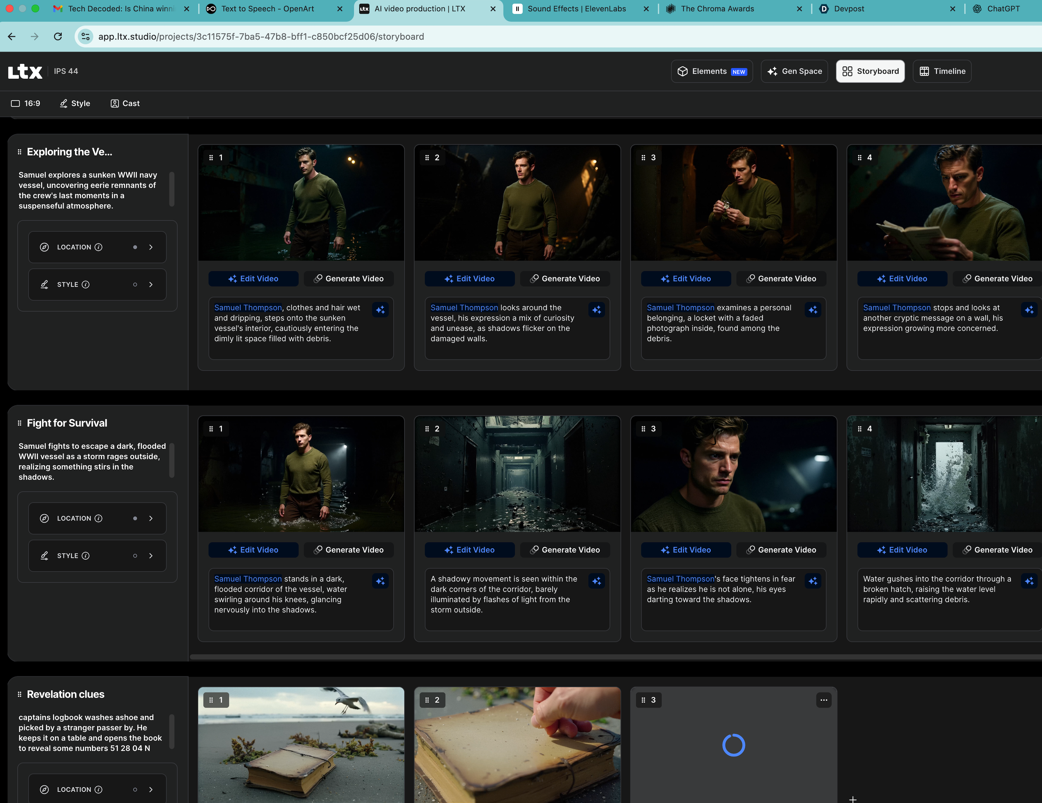The height and width of the screenshot is (803, 1042).
Task: Expand LOCATION chevron in Exploring the Vessel scene
Action: [x=151, y=247]
